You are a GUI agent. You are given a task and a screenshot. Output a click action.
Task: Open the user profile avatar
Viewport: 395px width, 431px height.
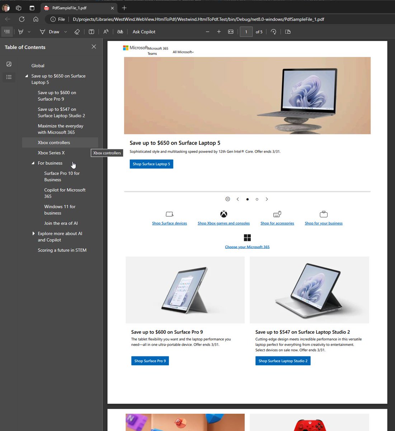6,8
